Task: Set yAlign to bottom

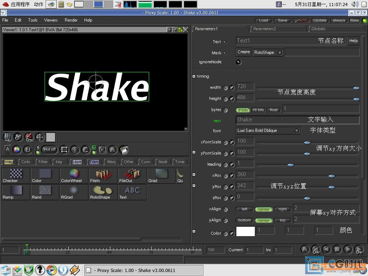Action: click(244, 221)
